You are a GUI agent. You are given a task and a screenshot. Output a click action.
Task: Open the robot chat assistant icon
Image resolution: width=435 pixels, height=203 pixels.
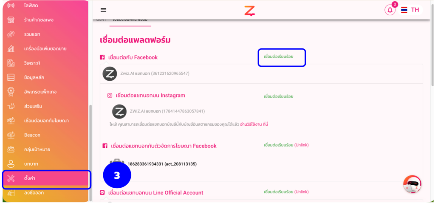(x=412, y=184)
